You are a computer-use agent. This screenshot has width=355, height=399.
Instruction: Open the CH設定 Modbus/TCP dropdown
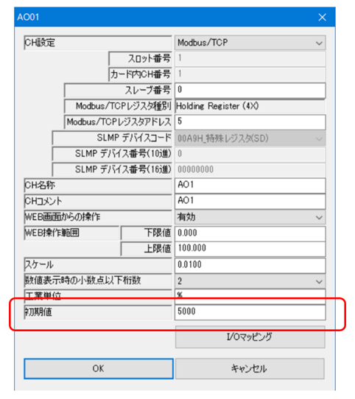click(250, 43)
